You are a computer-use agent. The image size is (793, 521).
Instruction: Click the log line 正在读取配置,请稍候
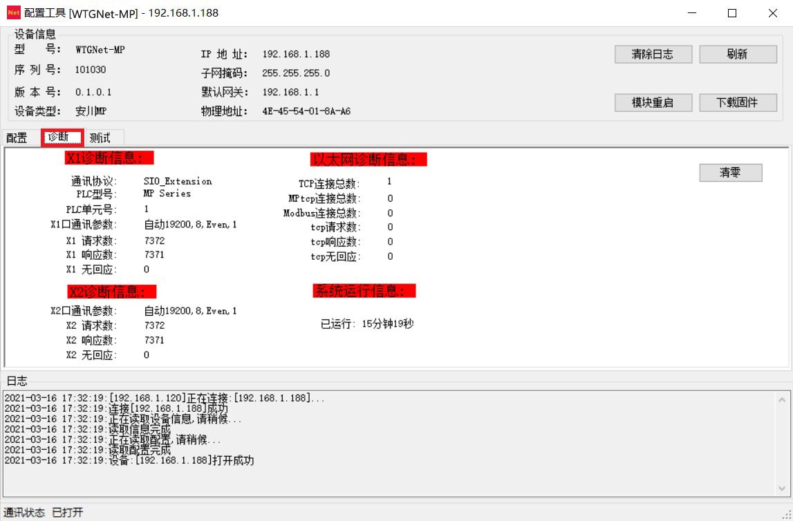(113, 439)
